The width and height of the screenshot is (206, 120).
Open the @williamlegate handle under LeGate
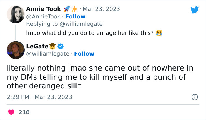click(48, 54)
